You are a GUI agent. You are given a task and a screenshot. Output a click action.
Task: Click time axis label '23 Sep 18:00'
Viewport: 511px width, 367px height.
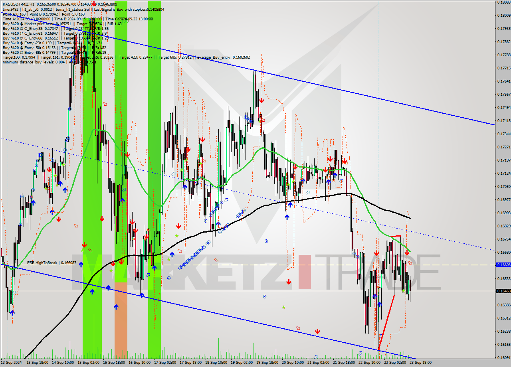pyautogui.click(x=421, y=363)
